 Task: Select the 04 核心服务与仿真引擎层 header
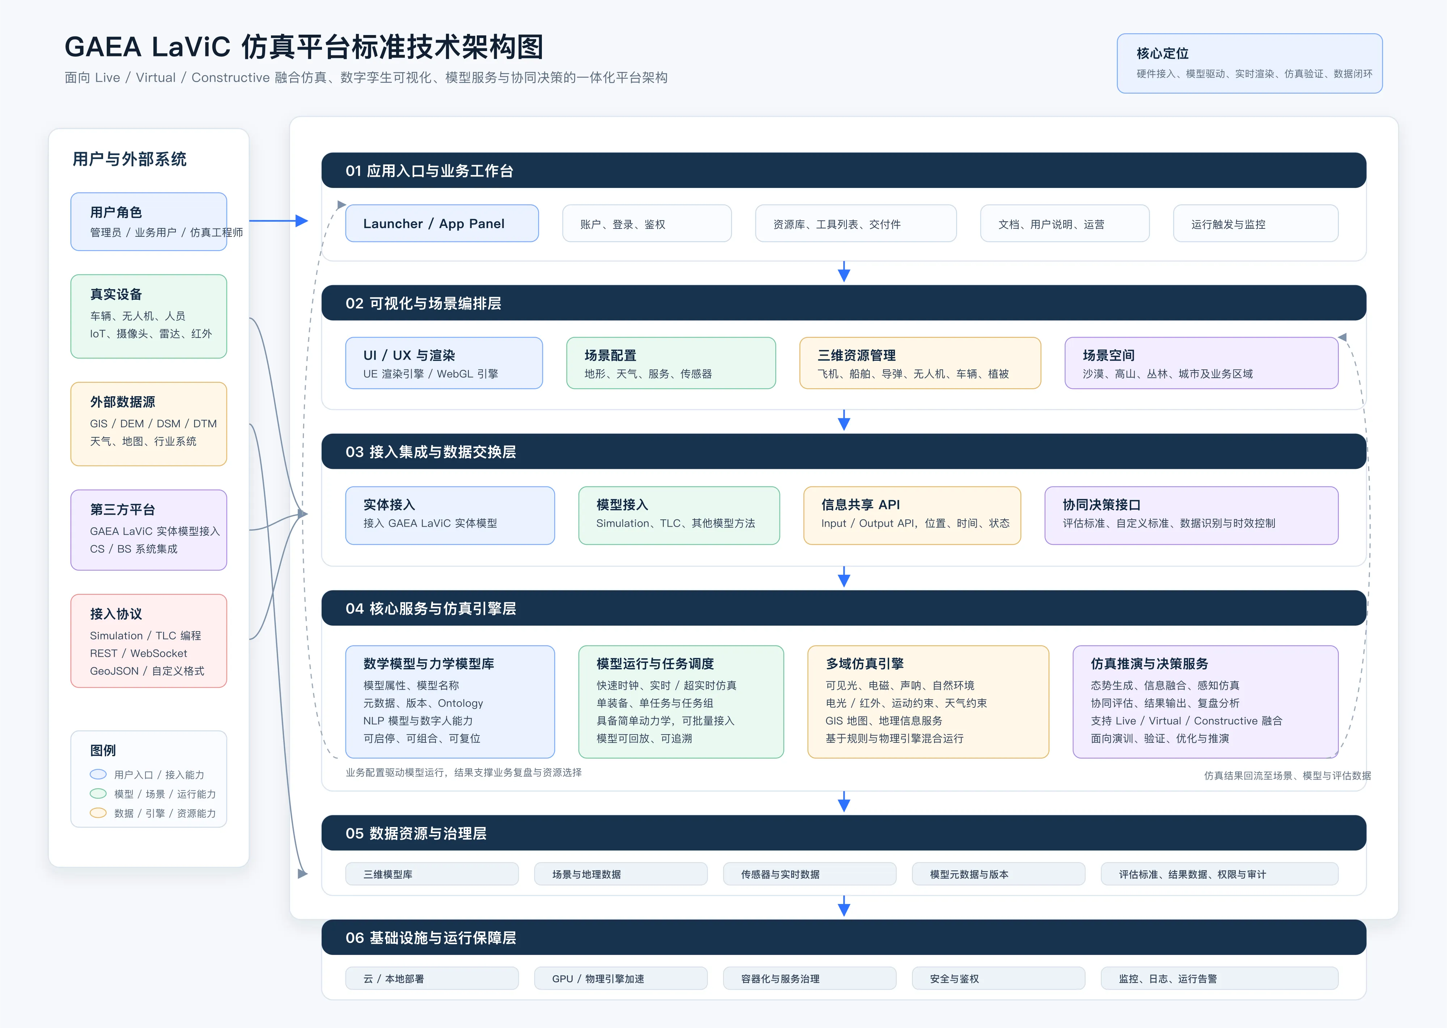click(x=844, y=608)
